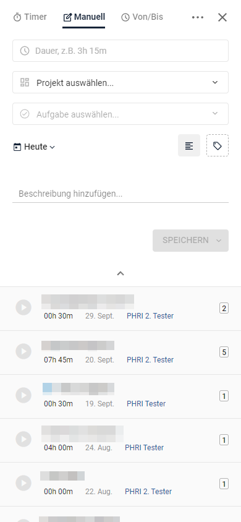Click the SPEICHERN button

190,241
